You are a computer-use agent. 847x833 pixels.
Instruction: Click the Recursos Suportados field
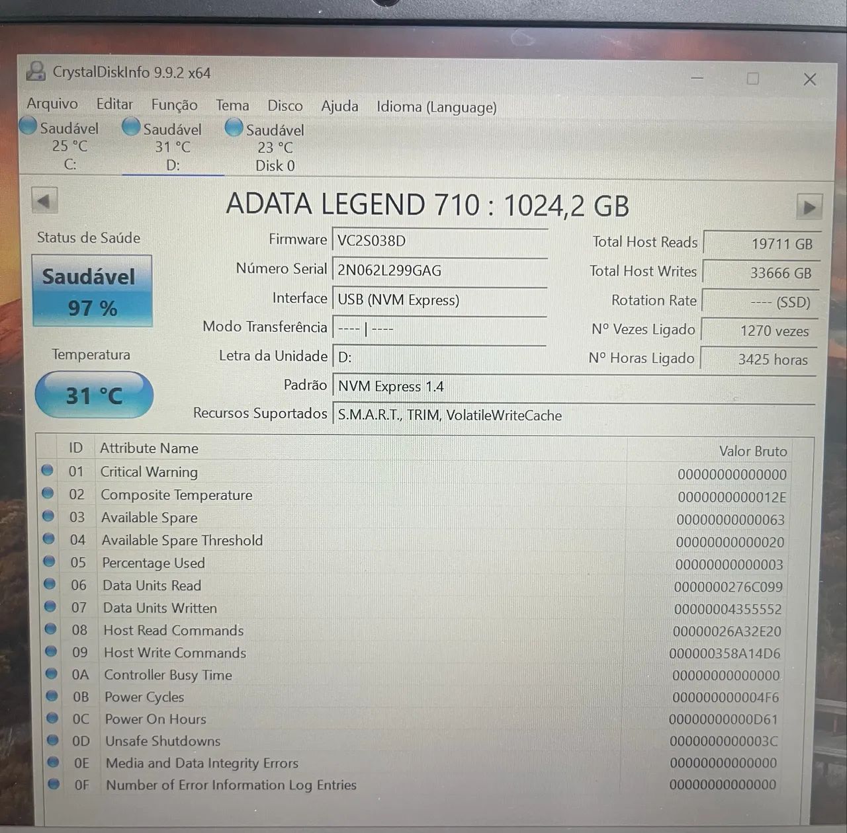point(574,415)
